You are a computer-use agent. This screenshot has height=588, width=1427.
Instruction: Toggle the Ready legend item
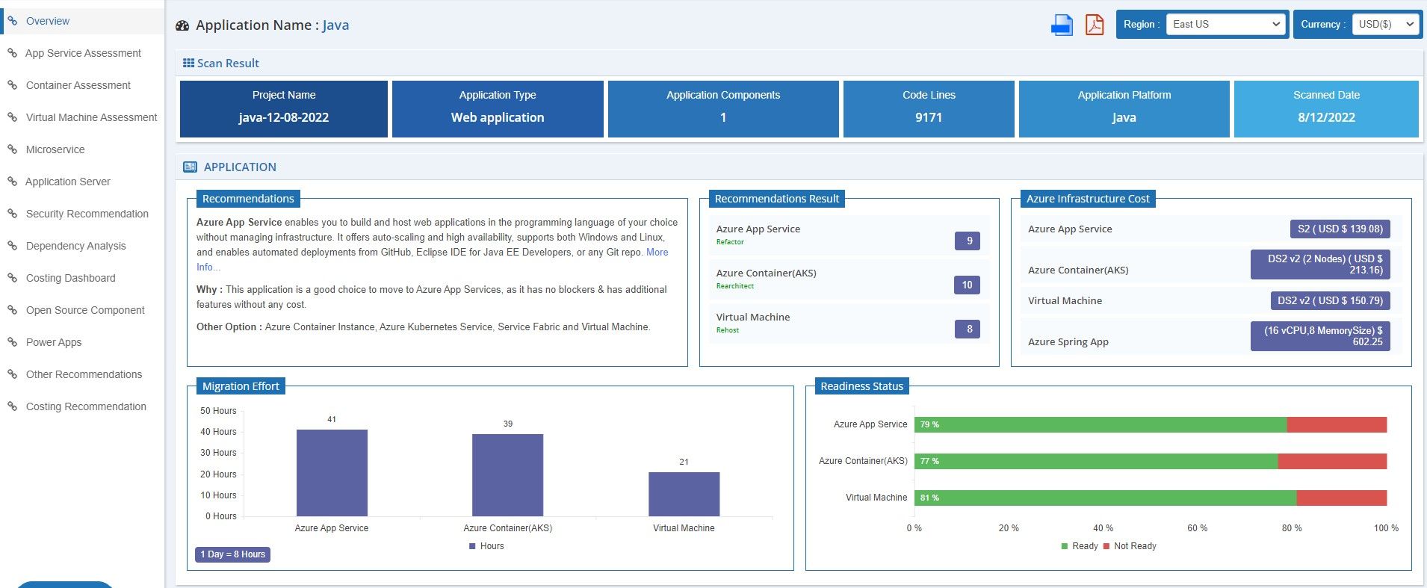pyautogui.click(x=1080, y=546)
